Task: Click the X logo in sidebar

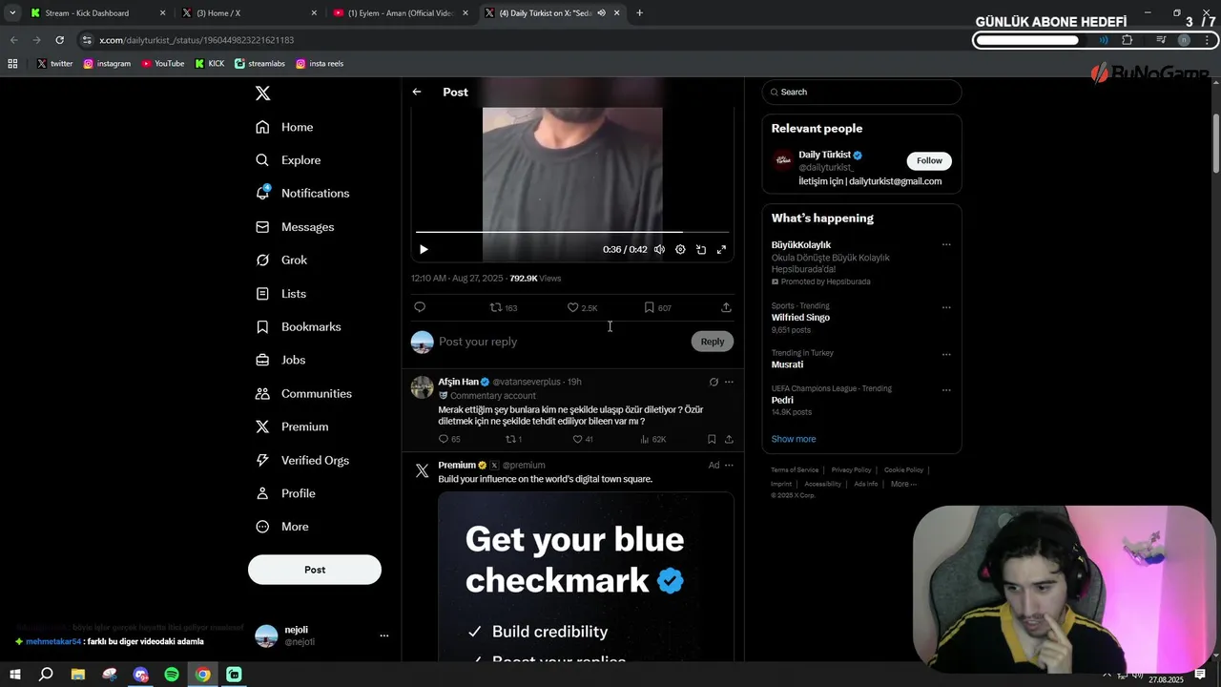Action: coord(262,93)
